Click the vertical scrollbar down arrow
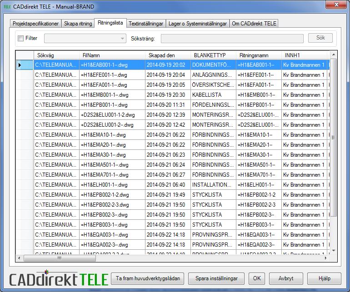 pos(334,251)
